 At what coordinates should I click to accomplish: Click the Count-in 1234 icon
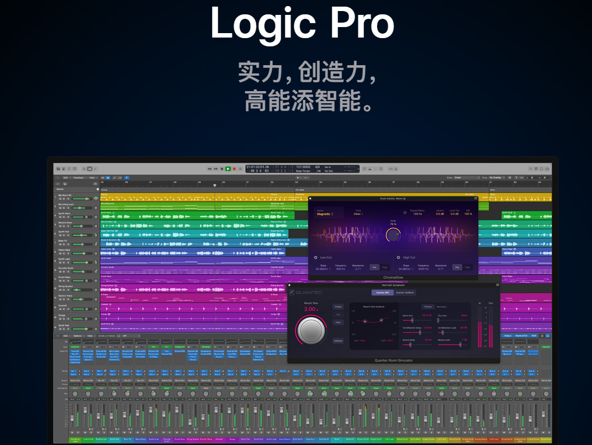click(x=391, y=169)
